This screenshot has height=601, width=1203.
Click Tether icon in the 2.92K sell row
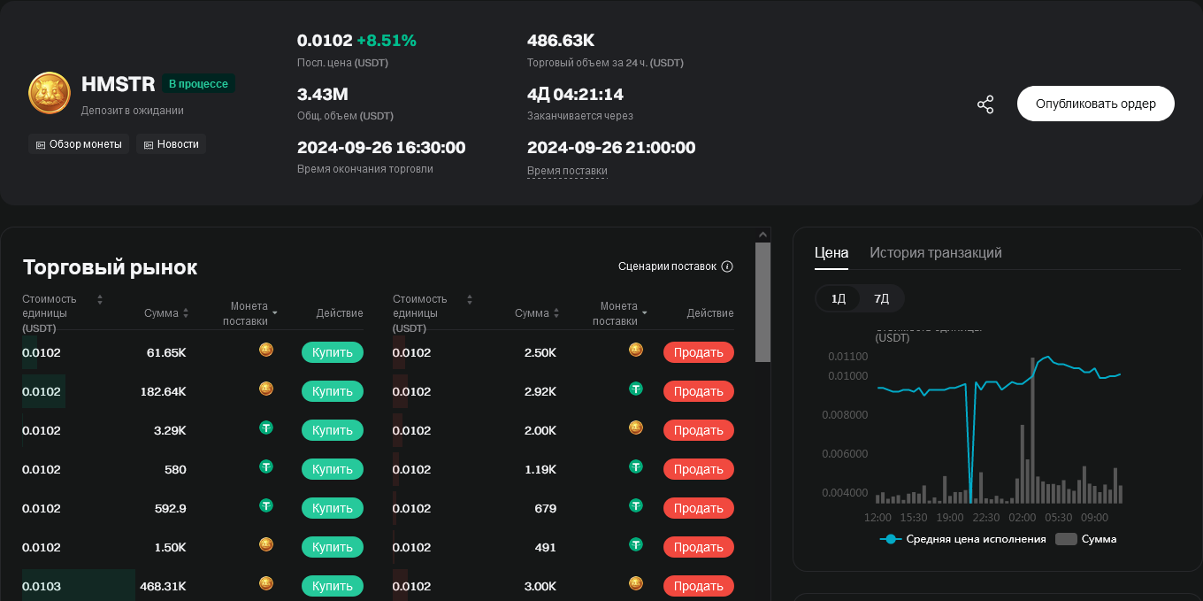[x=636, y=389]
